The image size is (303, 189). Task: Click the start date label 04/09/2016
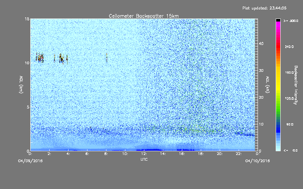pos(30,161)
